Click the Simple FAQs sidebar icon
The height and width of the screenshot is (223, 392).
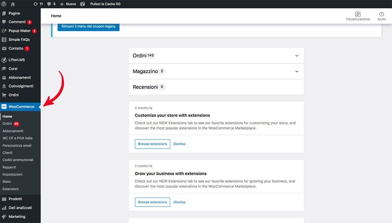[x=4, y=40]
